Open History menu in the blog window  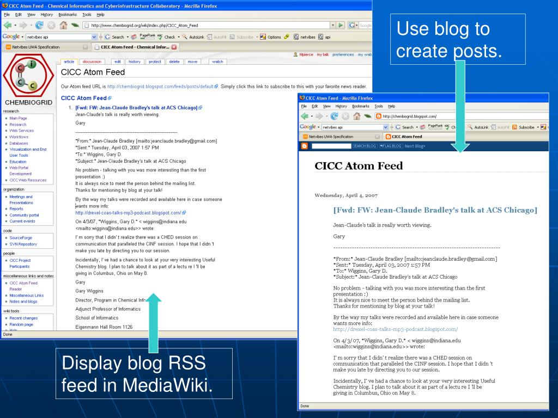tap(341, 106)
